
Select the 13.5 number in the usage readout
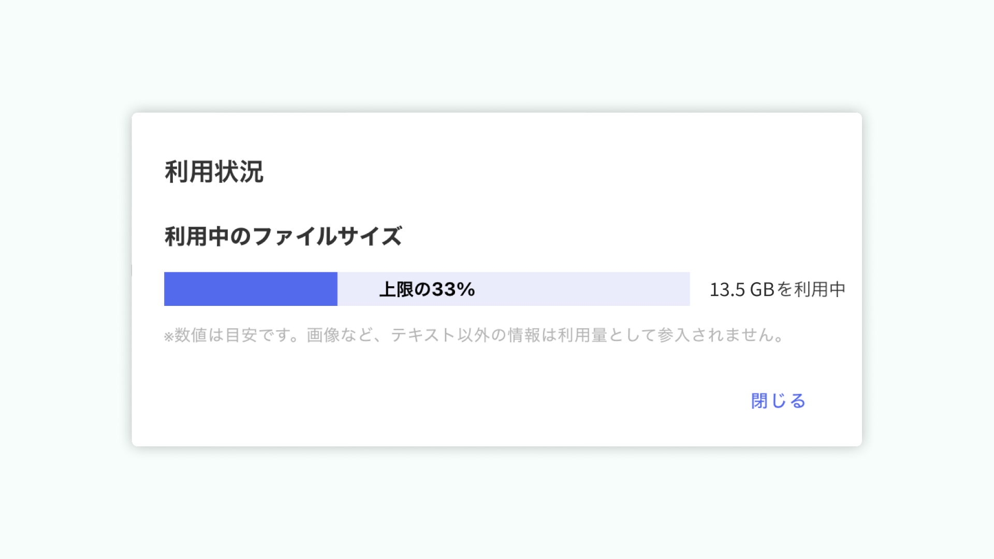(x=727, y=289)
